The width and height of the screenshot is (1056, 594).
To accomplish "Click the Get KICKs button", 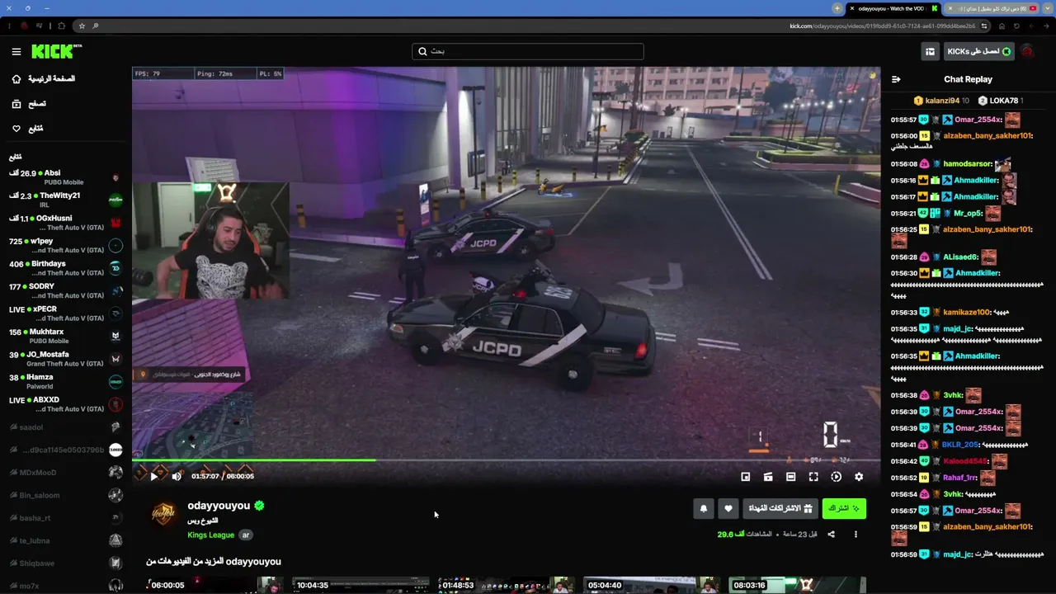I will point(979,51).
